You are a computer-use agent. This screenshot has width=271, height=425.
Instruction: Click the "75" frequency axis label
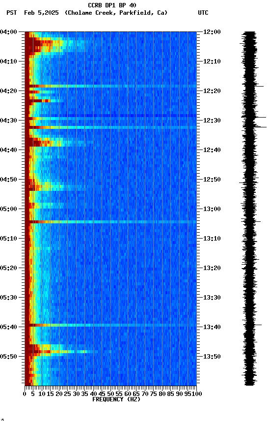point(153,395)
